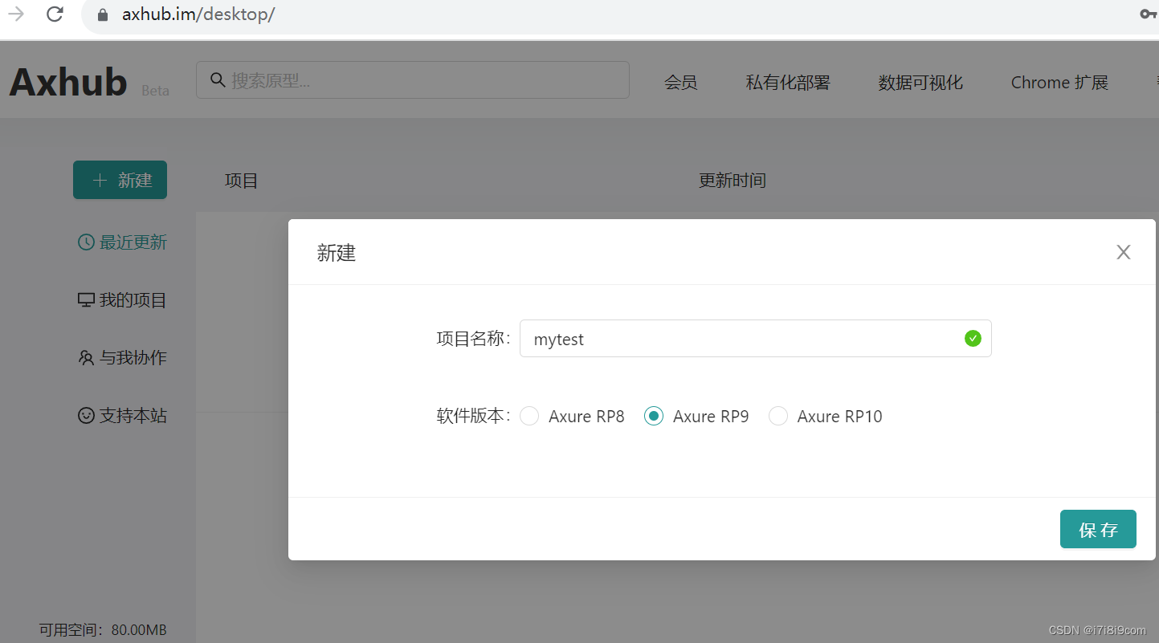Click the key password icon in address bar

click(1148, 14)
